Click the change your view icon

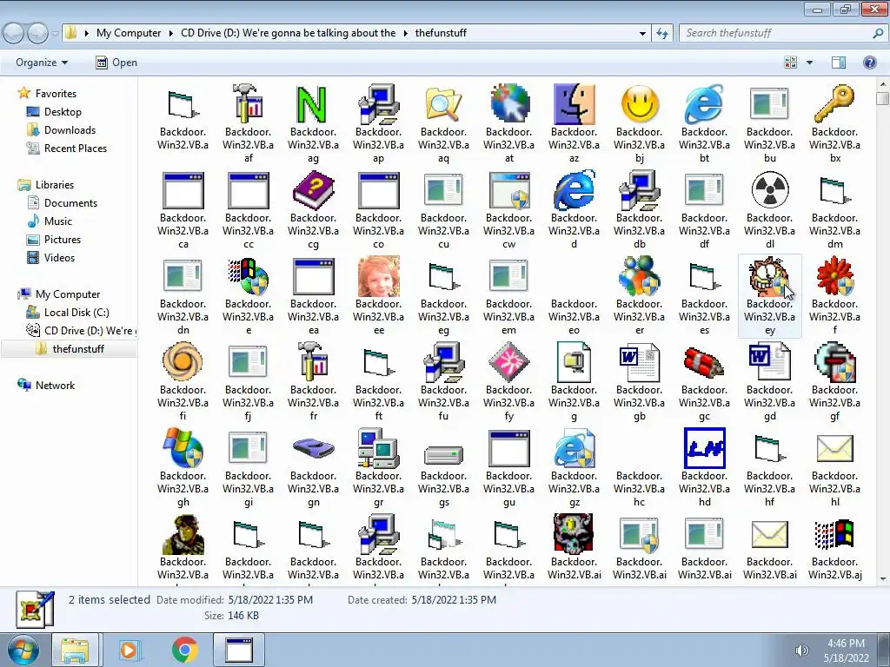tap(790, 63)
